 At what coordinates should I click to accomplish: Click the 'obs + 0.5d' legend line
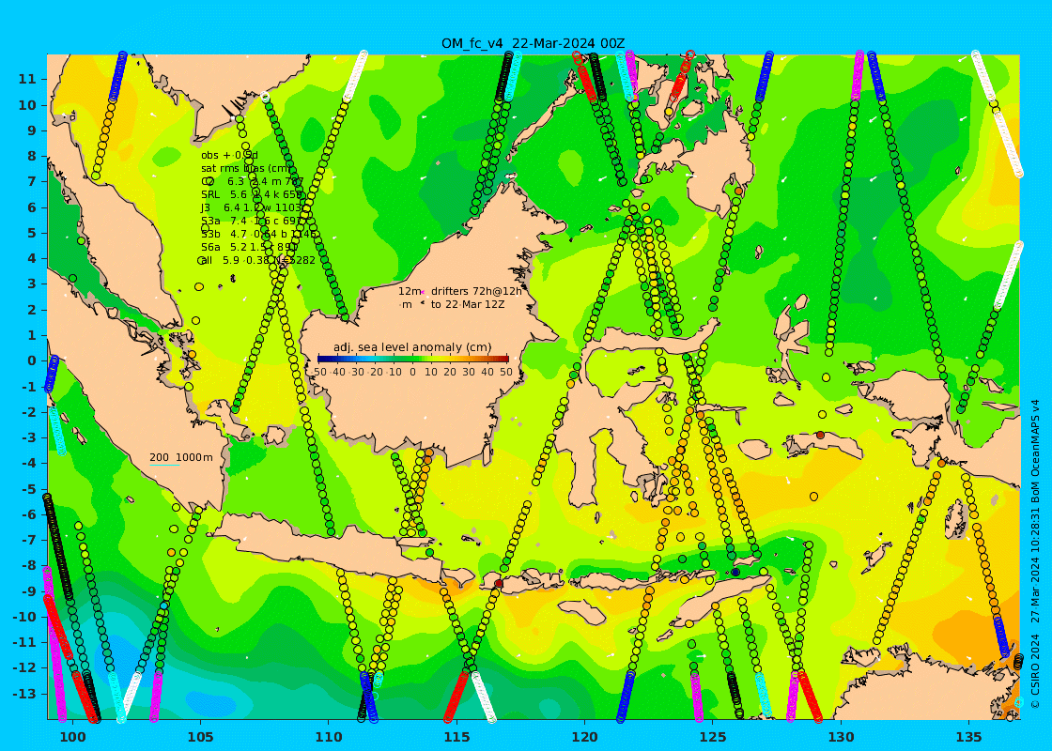pos(229,156)
